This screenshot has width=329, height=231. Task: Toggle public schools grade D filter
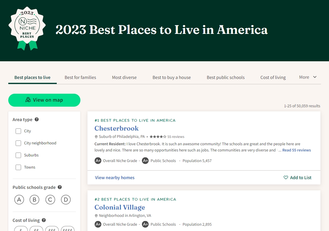(x=66, y=200)
